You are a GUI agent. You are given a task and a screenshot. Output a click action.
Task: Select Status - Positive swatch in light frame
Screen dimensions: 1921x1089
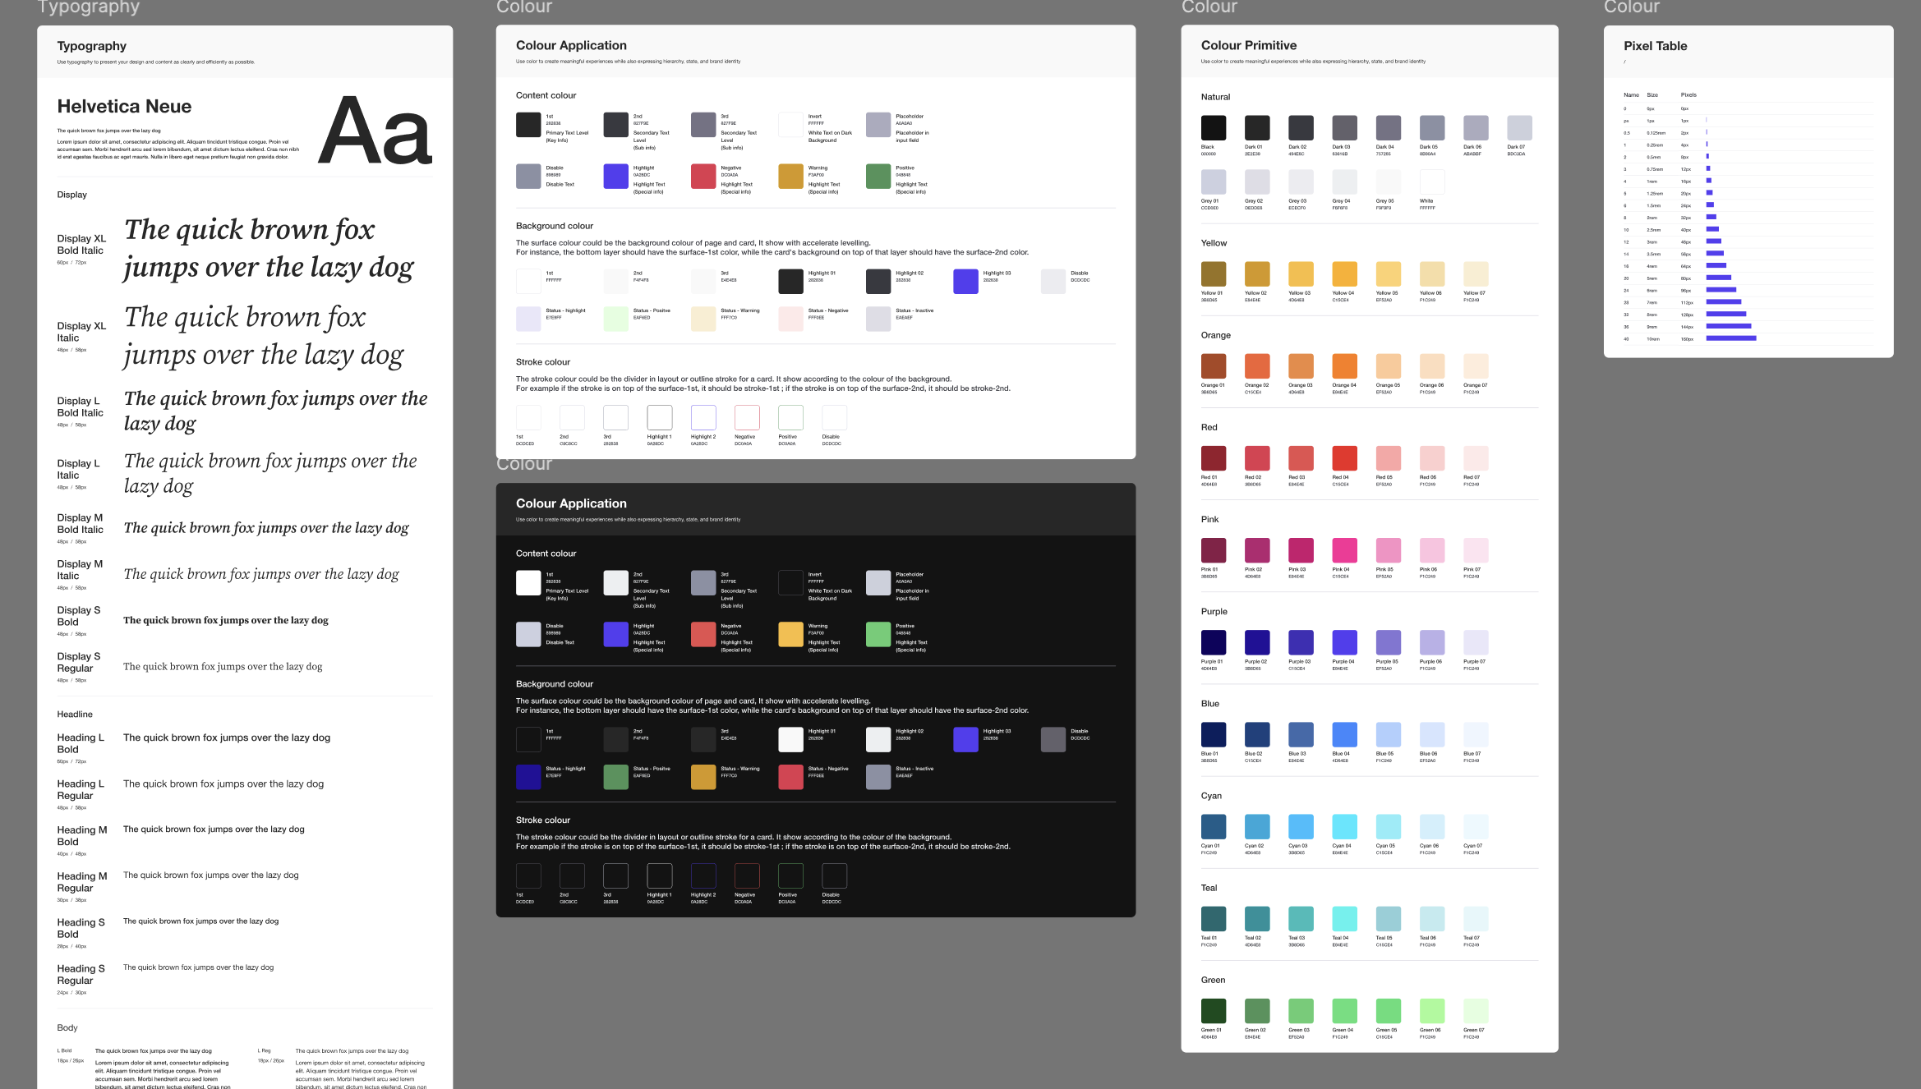[616, 319]
